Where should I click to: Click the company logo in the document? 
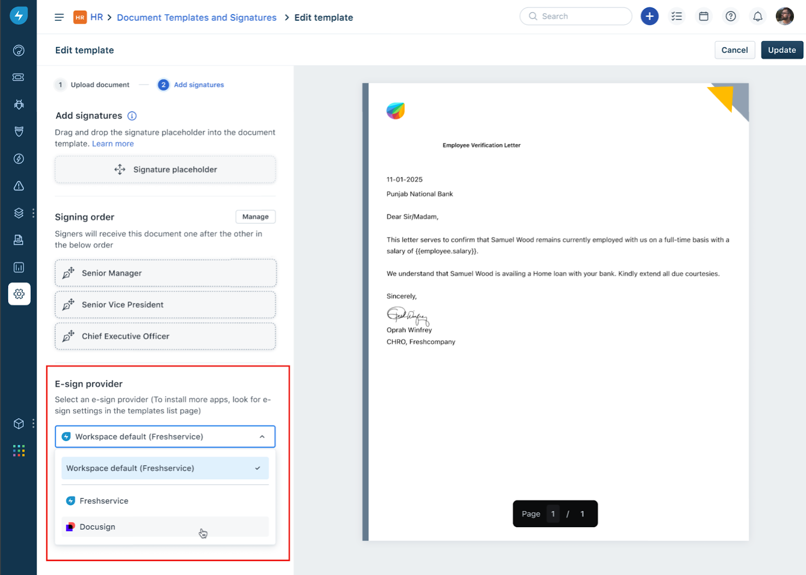(395, 110)
